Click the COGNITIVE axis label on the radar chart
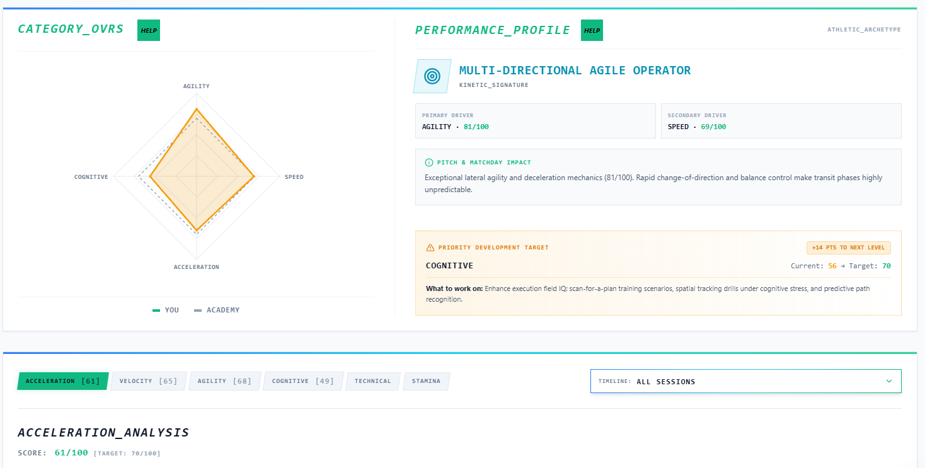 coord(91,177)
